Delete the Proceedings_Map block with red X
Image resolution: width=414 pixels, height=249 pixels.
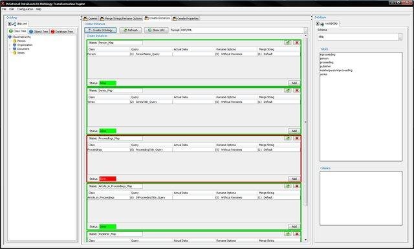tap(297, 138)
